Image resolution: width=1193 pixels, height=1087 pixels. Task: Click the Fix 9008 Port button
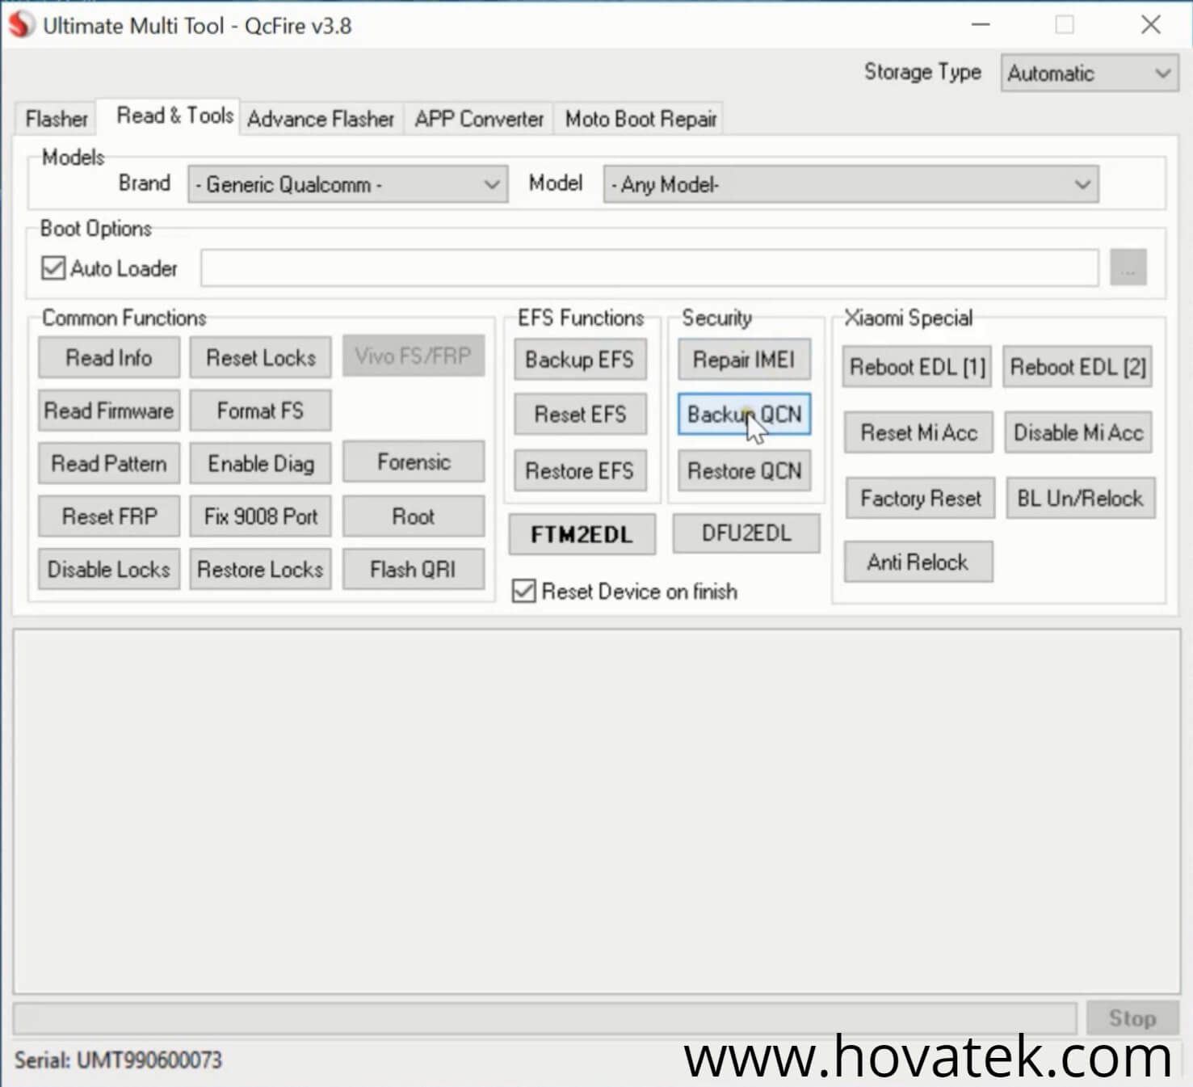click(260, 516)
